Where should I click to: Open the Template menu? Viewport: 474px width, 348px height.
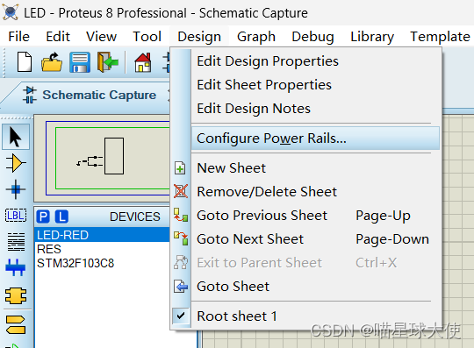pyautogui.click(x=440, y=37)
